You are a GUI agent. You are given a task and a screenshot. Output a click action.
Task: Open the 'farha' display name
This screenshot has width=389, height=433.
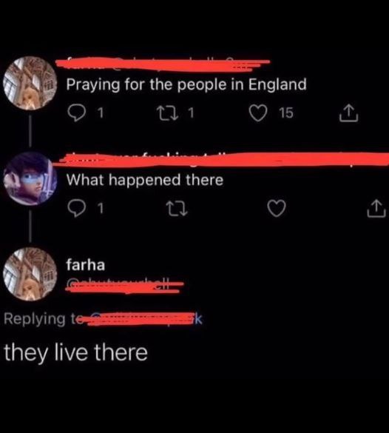[x=86, y=265]
